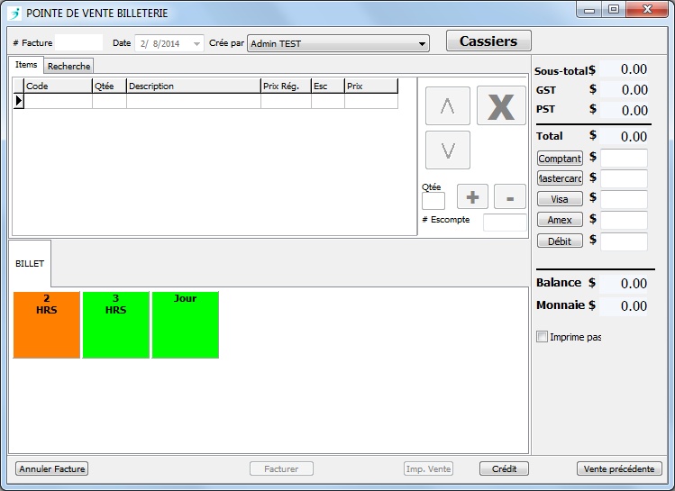Click the # Escompte input field
675x491 pixels.
(x=505, y=223)
